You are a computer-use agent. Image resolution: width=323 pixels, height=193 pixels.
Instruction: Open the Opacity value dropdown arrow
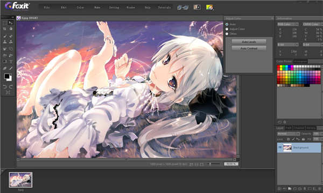pos(321,133)
